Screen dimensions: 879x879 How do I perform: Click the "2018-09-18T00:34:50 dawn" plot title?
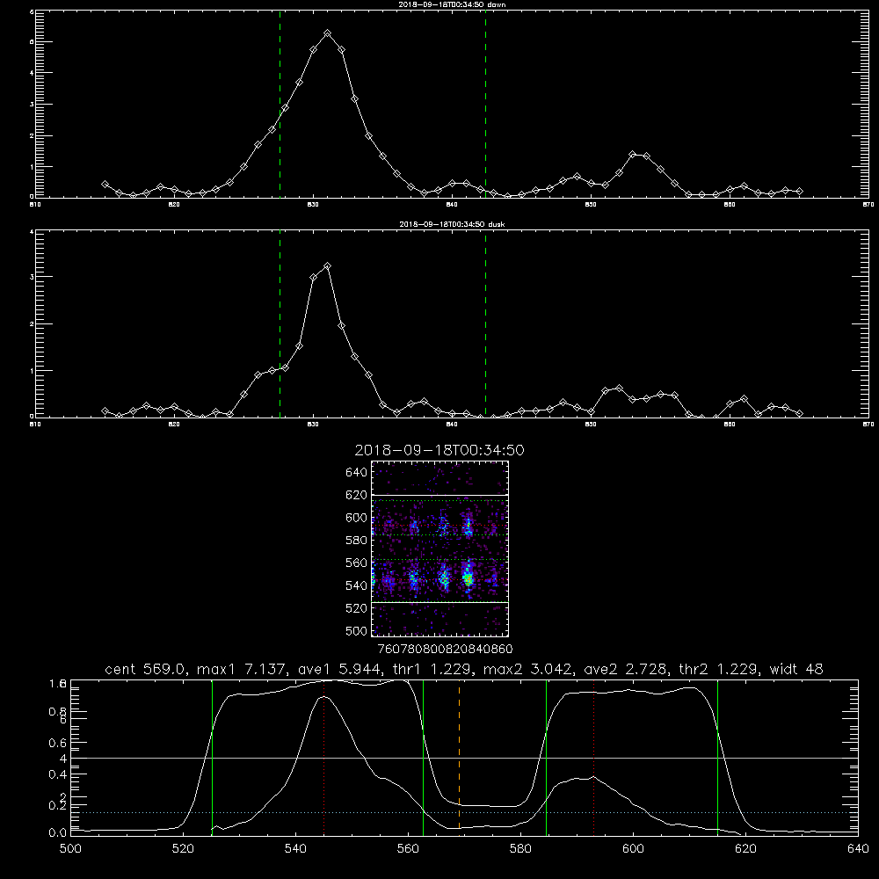tap(452, 4)
